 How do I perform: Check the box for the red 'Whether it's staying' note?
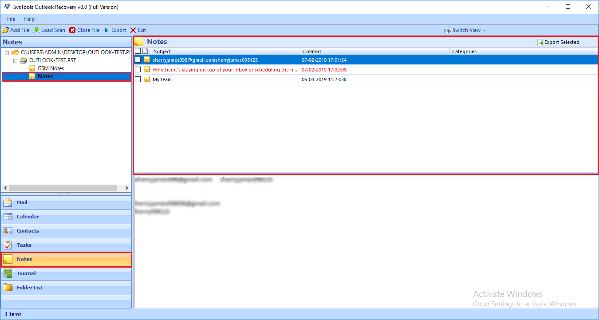(138, 69)
